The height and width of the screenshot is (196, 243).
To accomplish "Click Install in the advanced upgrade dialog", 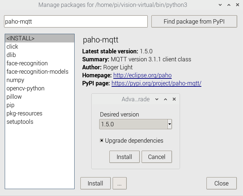I will click(124, 157).
